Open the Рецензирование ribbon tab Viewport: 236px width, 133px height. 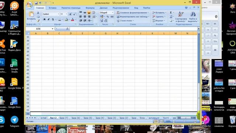point(121,8)
